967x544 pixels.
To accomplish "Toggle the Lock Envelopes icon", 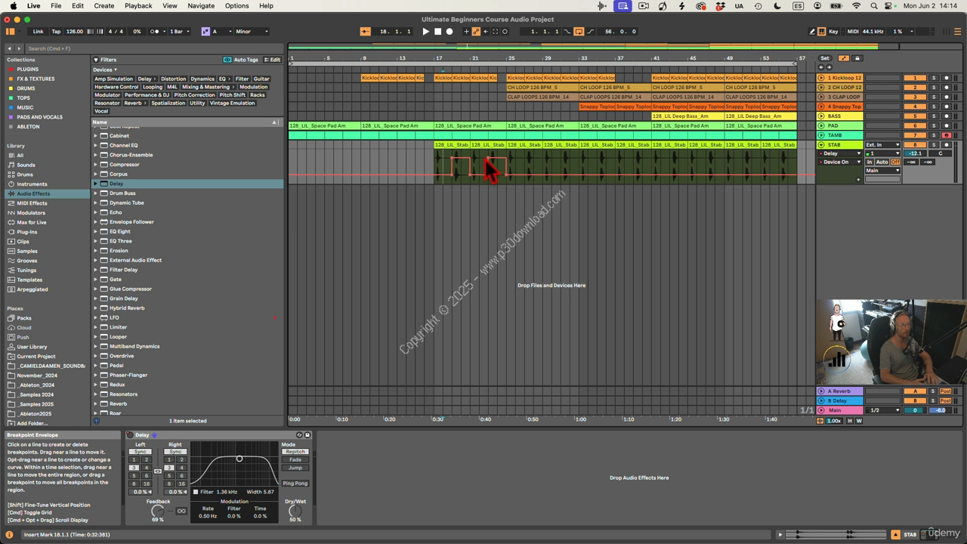I will coord(857,58).
